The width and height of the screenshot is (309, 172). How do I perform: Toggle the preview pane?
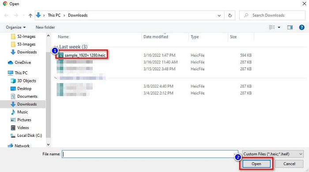290,27
